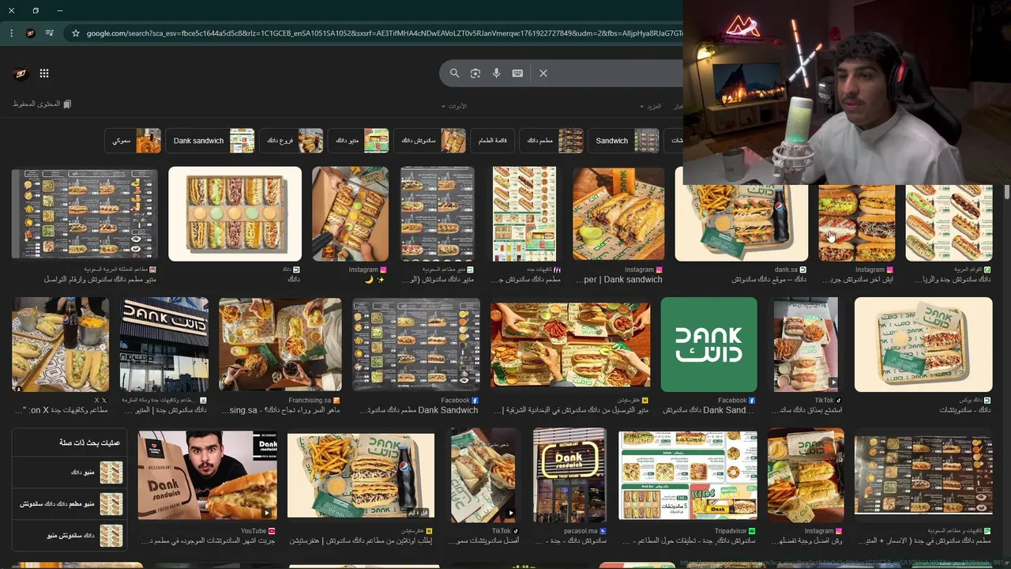Screen dimensions: 1011x569
Task: Select the 'مطعم دانك' suggestion chip
Action: tap(552, 141)
